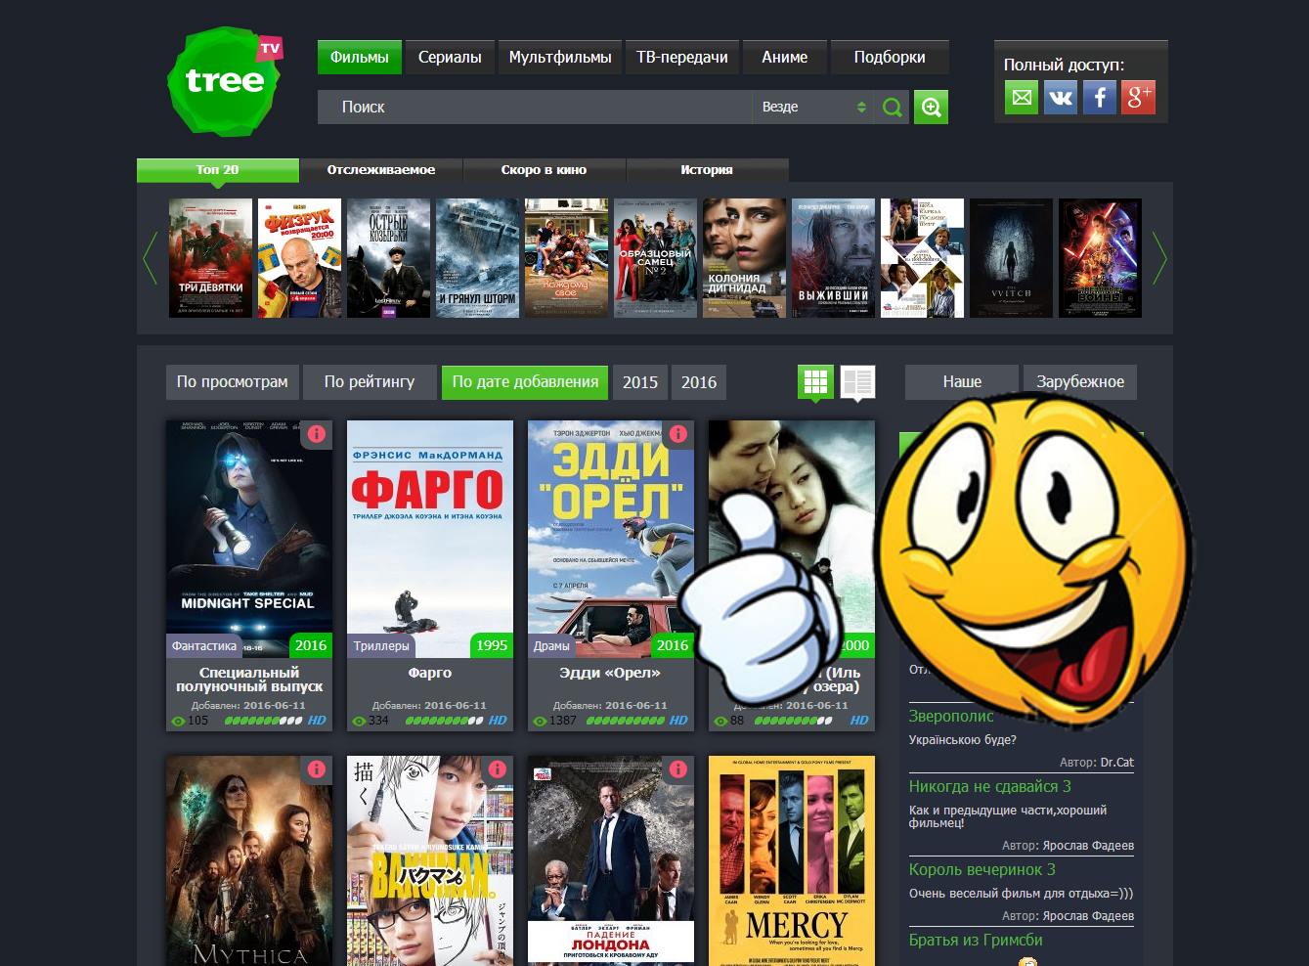Viewport: 1309px width, 966px height.
Task: Open the Фильмы section
Action: [x=359, y=57]
